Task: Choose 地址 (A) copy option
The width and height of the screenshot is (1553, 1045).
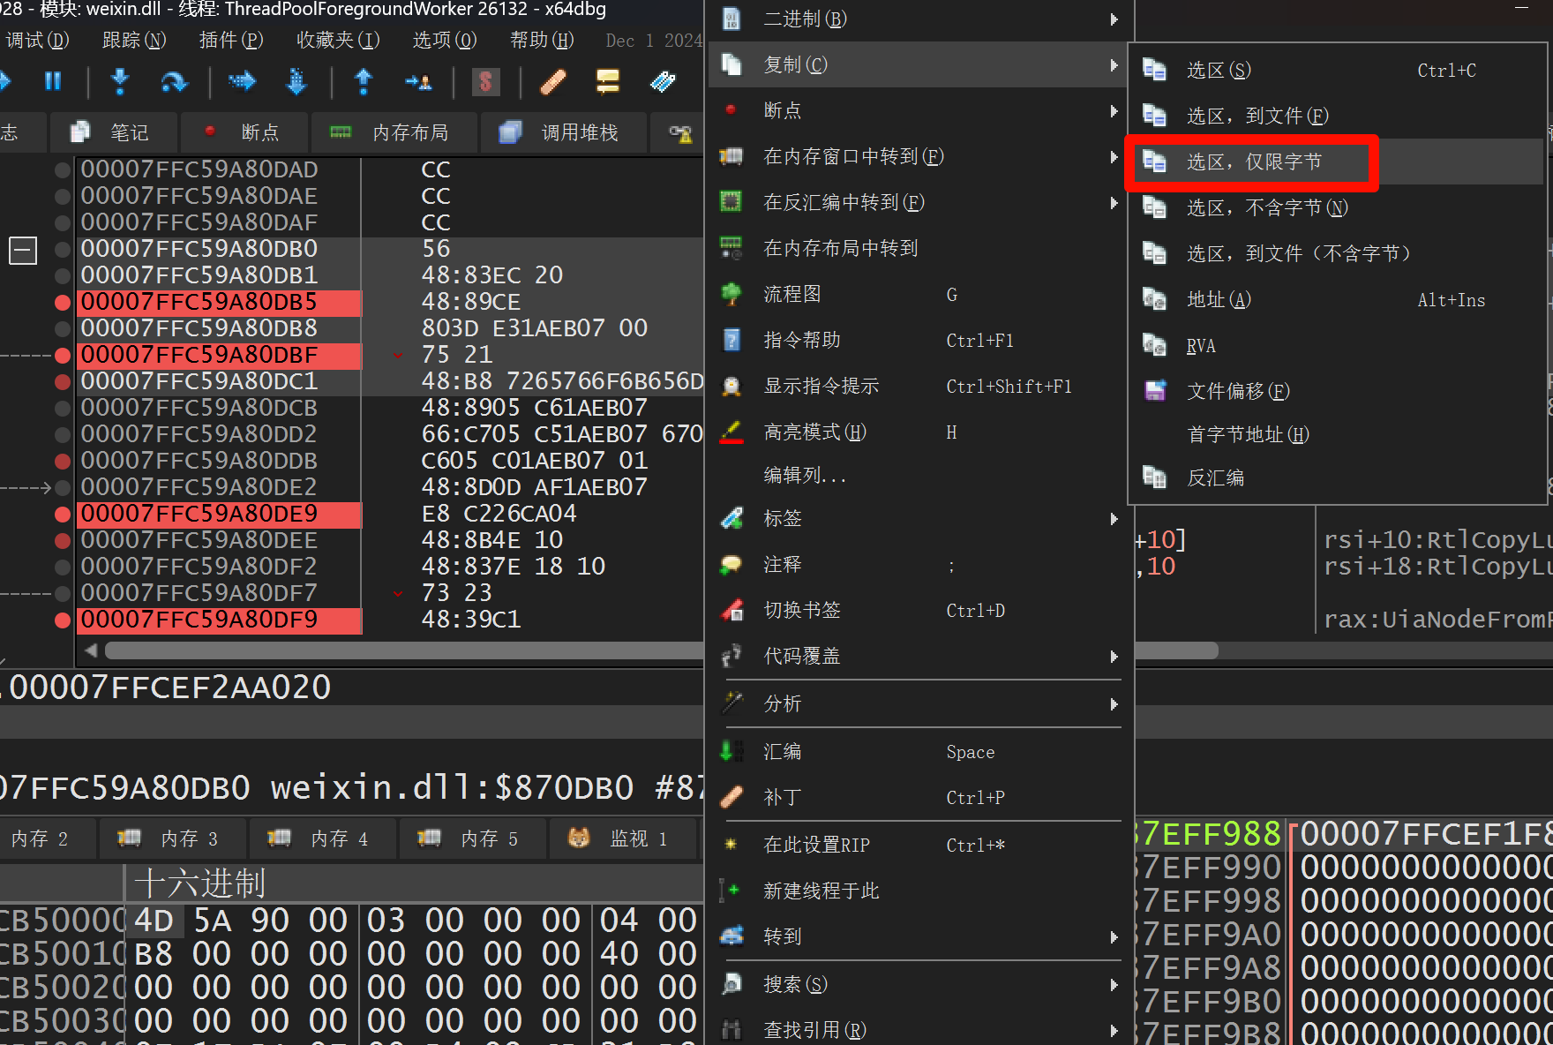Action: pyautogui.click(x=1337, y=299)
